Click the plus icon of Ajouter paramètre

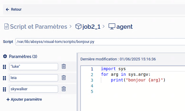pos(8,99)
